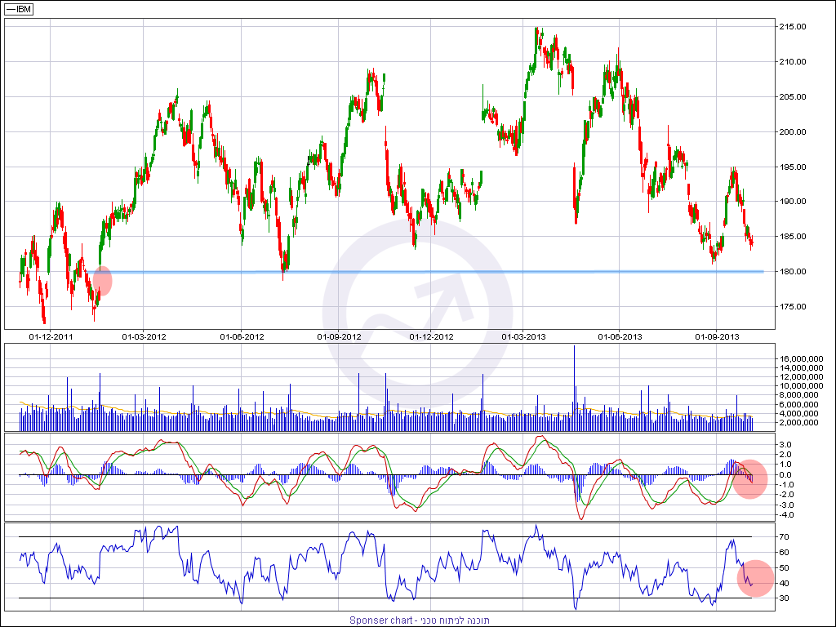Image resolution: width=836 pixels, height=627 pixels.
Task: Select the 01-12-2012 date label
Action: pyautogui.click(x=431, y=336)
